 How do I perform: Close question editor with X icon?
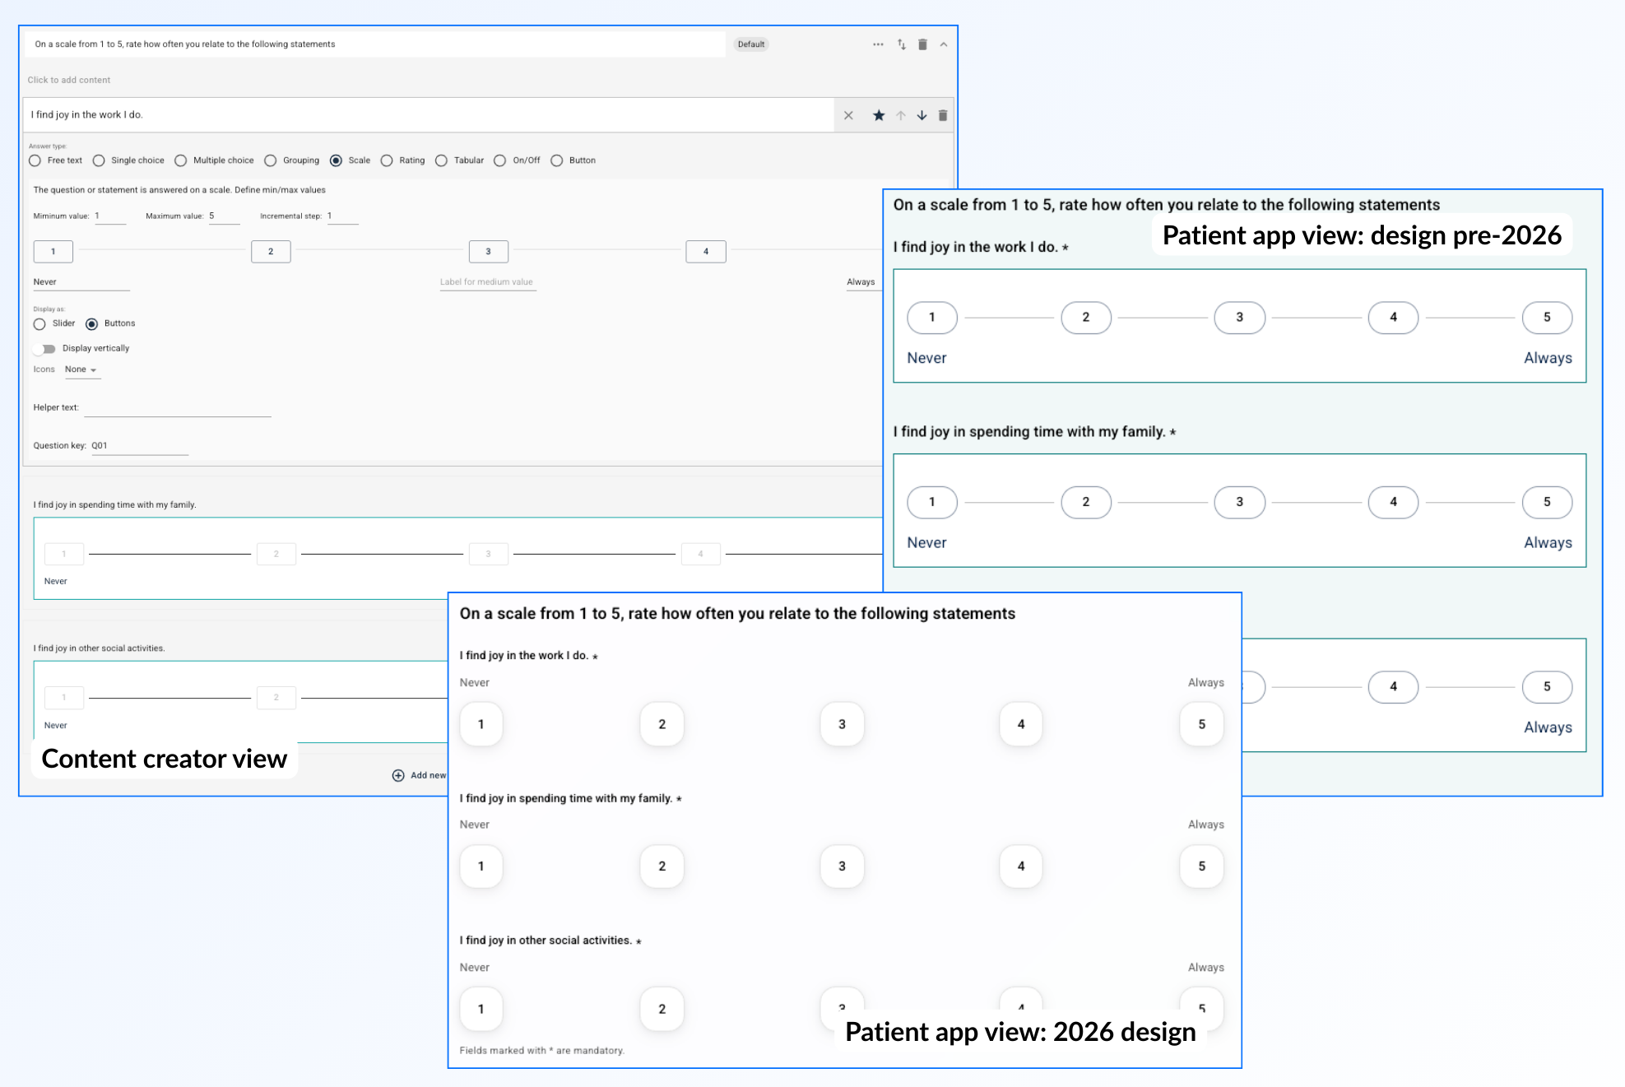848,116
